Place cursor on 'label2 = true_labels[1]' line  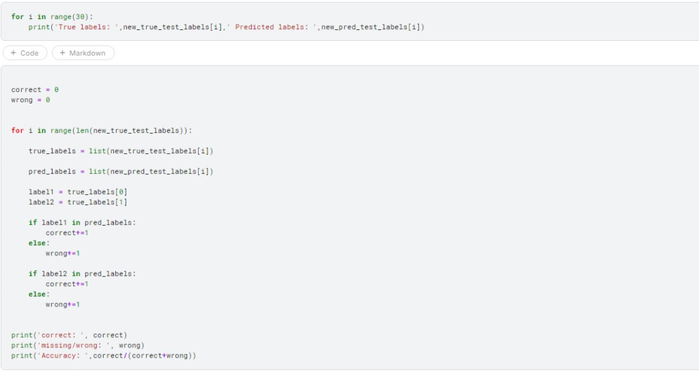tap(78, 202)
